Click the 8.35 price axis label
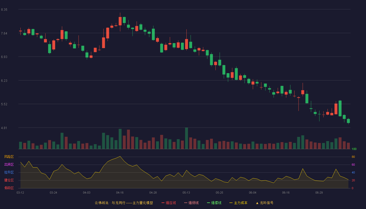 pos(4,10)
